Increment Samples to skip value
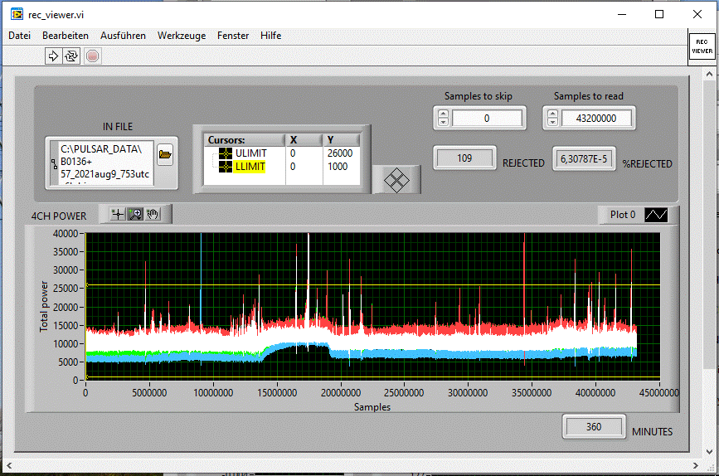This screenshot has width=719, height=476. pyautogui.click(x=443, y=114)
